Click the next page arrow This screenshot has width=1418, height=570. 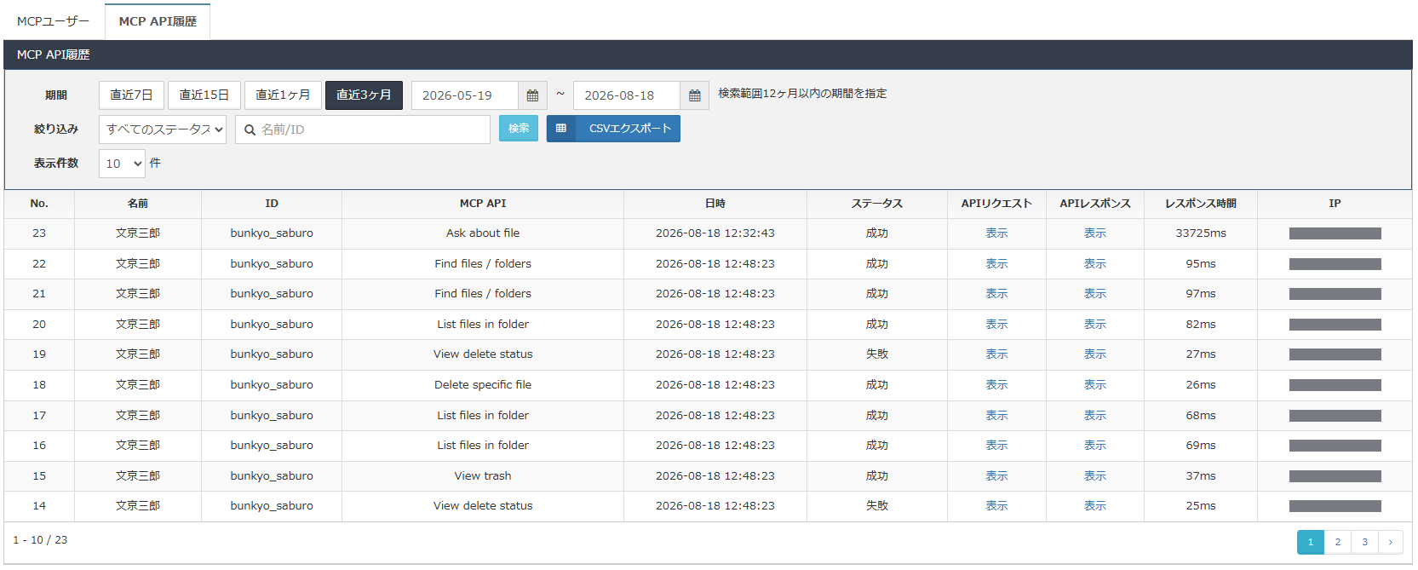point(1391,542)
